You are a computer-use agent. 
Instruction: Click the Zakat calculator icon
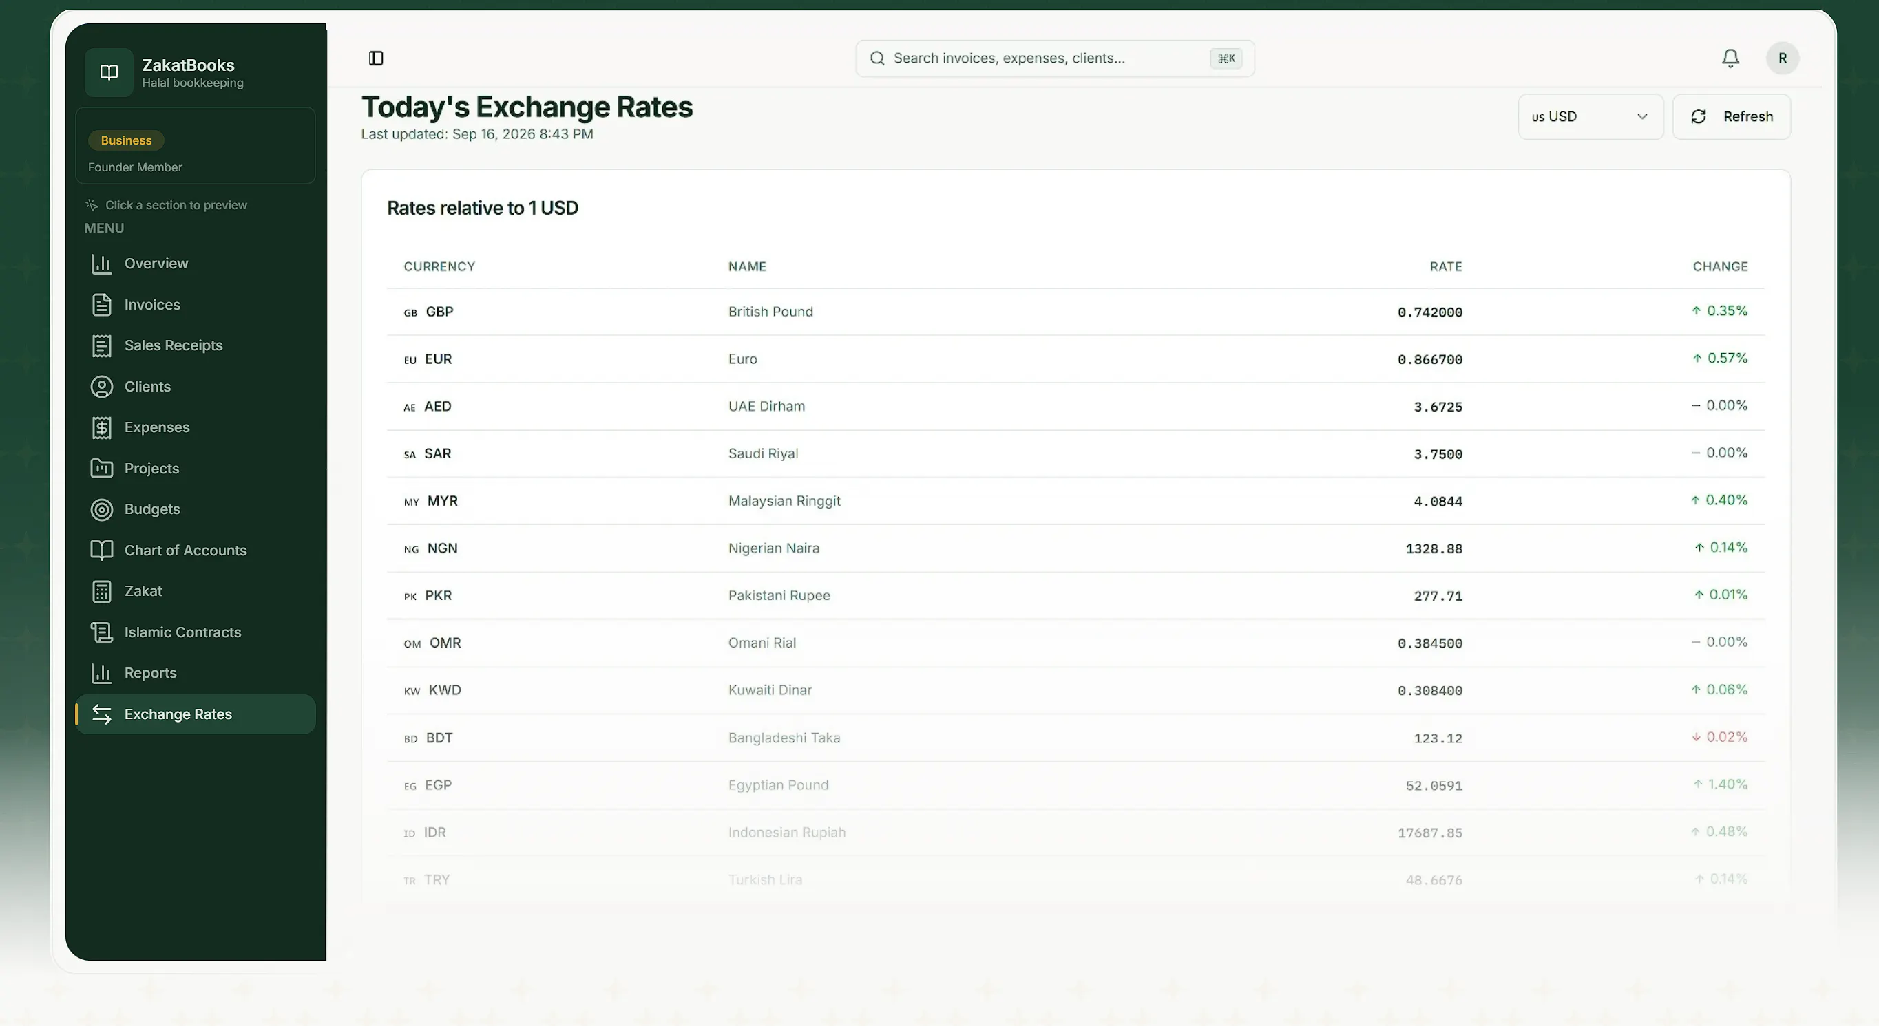click(x=101, y=591)
